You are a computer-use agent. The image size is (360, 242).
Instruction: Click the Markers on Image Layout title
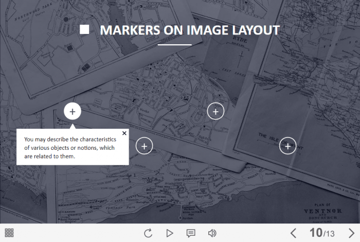[x=189, y=30]
